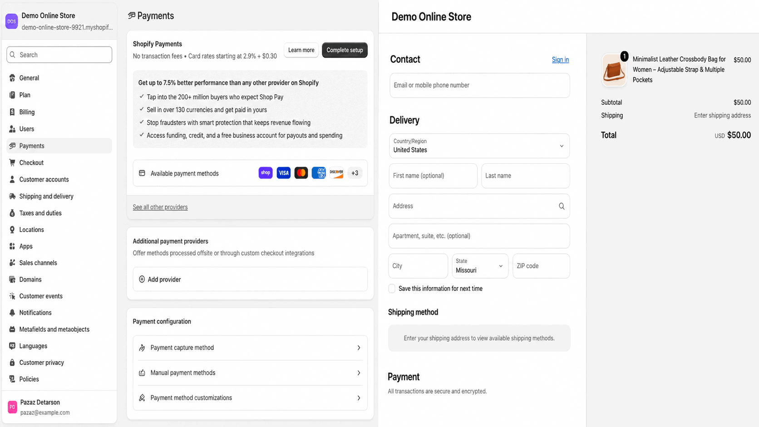Viewport: 759px width, 427px height.
Task: Open Pazaz Detarson account menu
Action: [x=59, y=407]
